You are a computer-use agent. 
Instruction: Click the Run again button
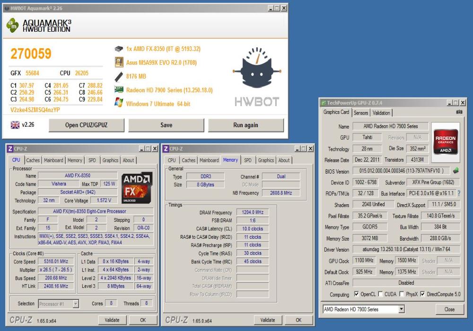[245, 125]
